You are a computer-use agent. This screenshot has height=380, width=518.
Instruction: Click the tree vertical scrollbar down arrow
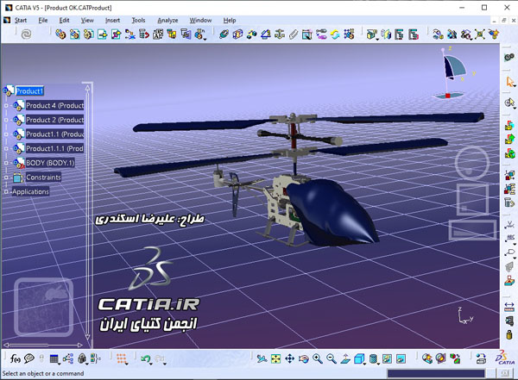click(87, 337)
